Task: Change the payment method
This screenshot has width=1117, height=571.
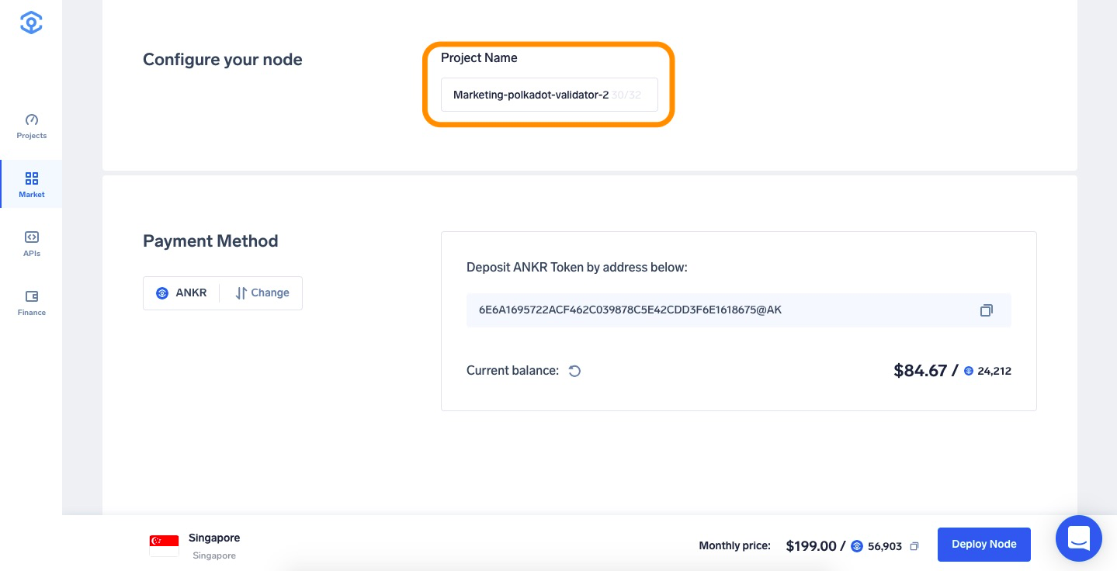Action: [x=262, y=293]
